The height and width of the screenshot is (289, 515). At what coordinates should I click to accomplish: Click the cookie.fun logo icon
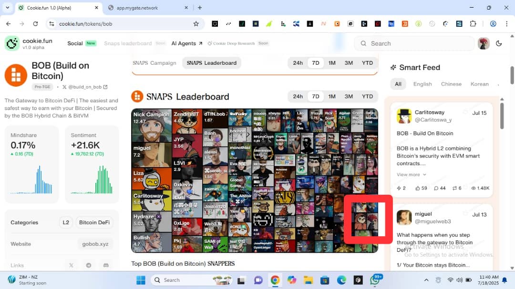coord(12,43)
